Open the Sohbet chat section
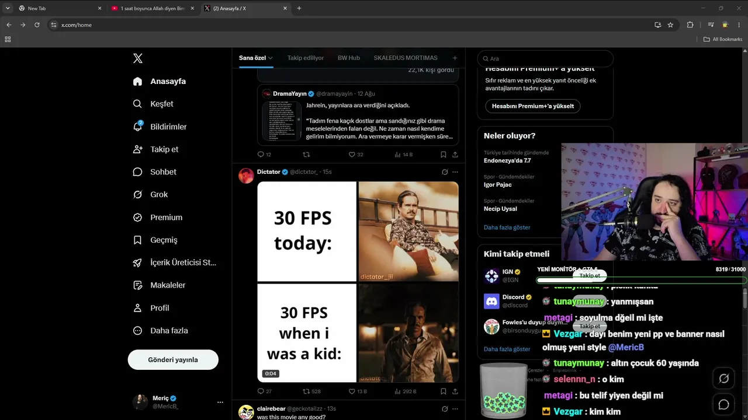The height and width of the screenshot is (420, 748). 155,172
